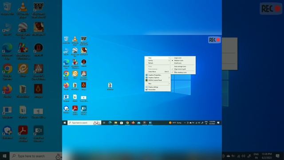
Task: Click the Graphics Properties icon in context menu
Action: pos(146,75)
